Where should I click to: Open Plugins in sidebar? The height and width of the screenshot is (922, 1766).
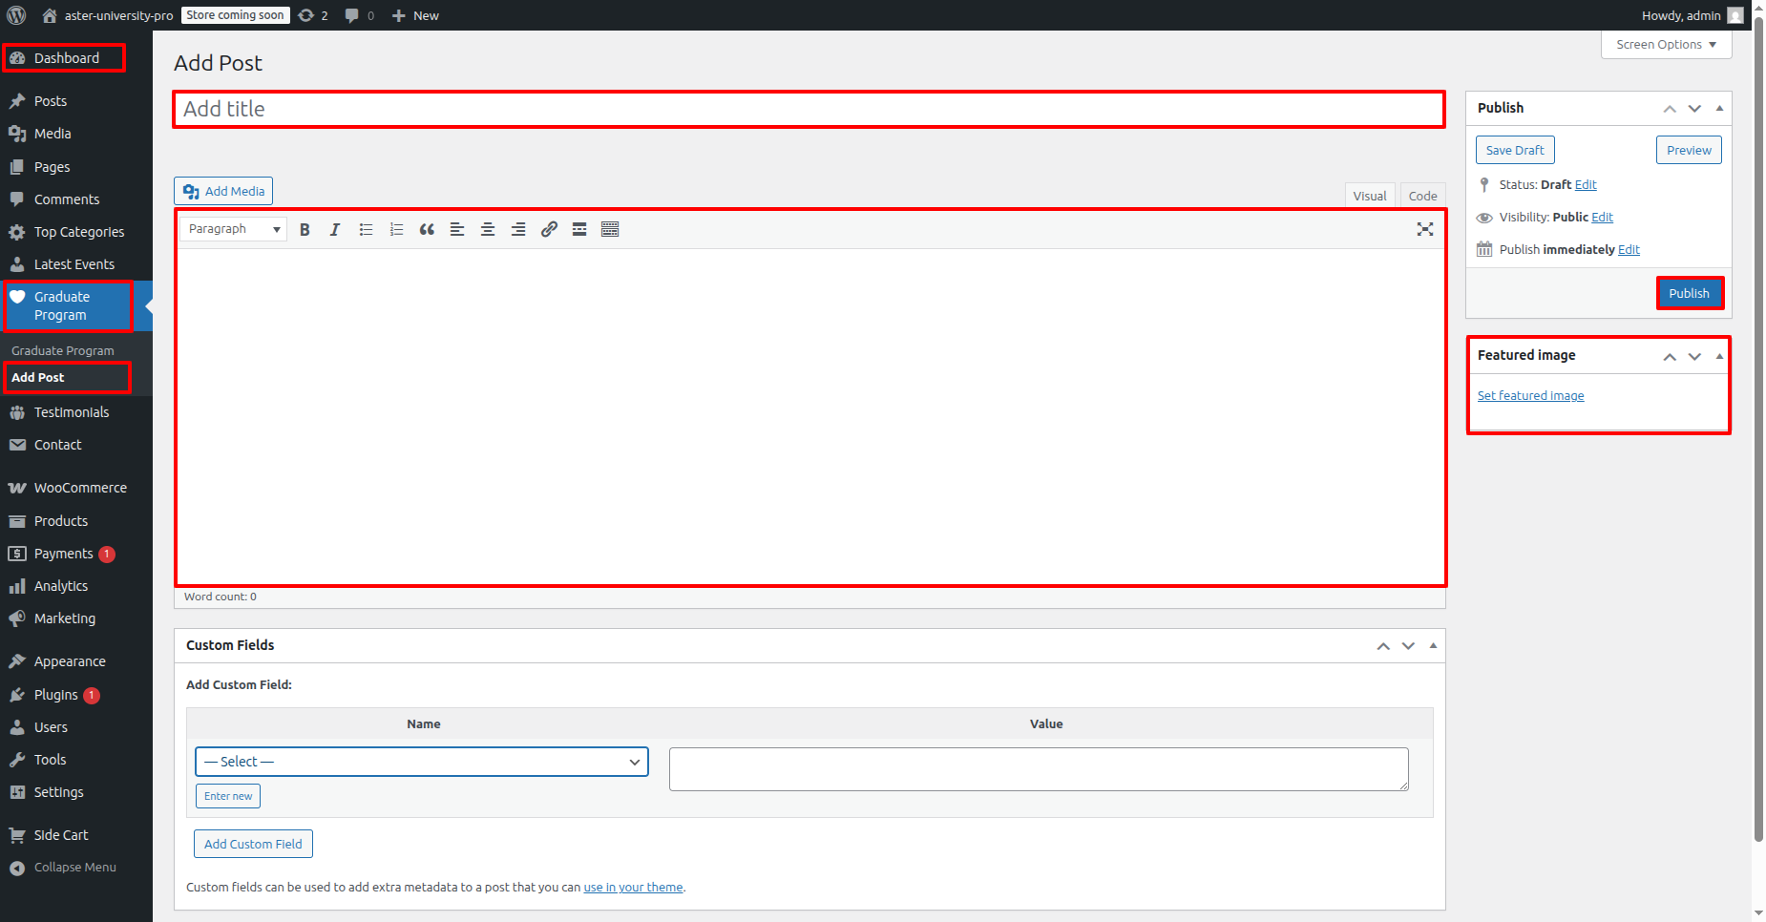click(x=56, y=695)
